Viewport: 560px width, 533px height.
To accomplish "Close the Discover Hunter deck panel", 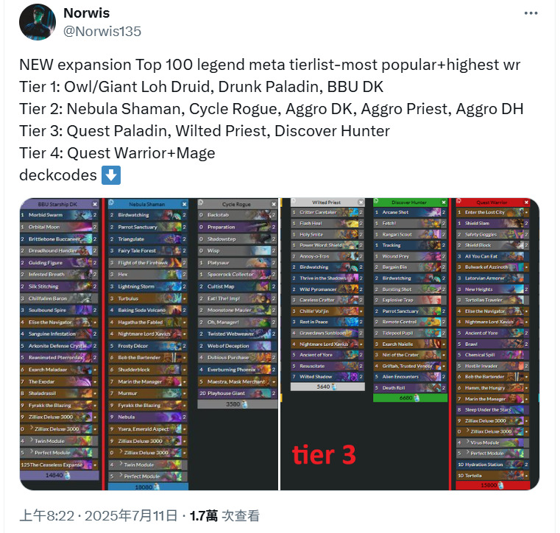I will point(443,202).
